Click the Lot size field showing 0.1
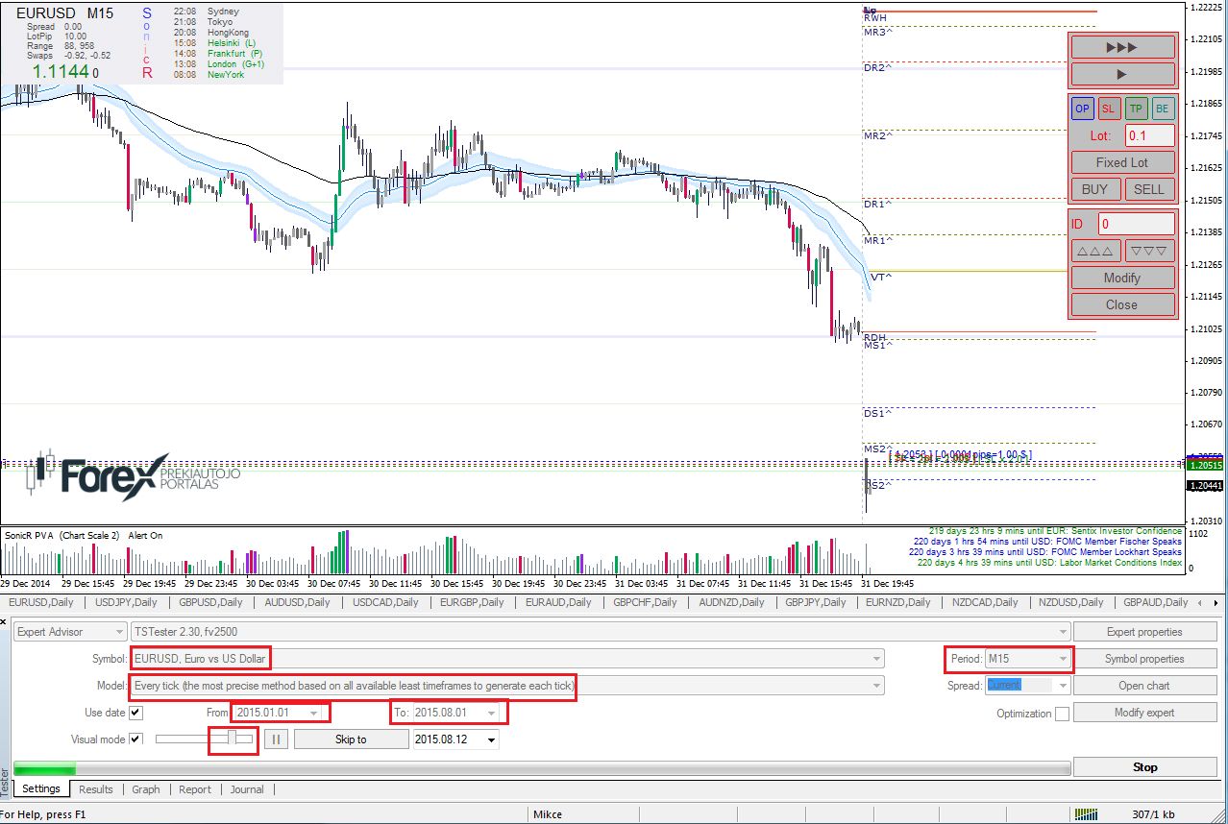Viewport: 1228px width, 824px height. tap(1150, 135)
